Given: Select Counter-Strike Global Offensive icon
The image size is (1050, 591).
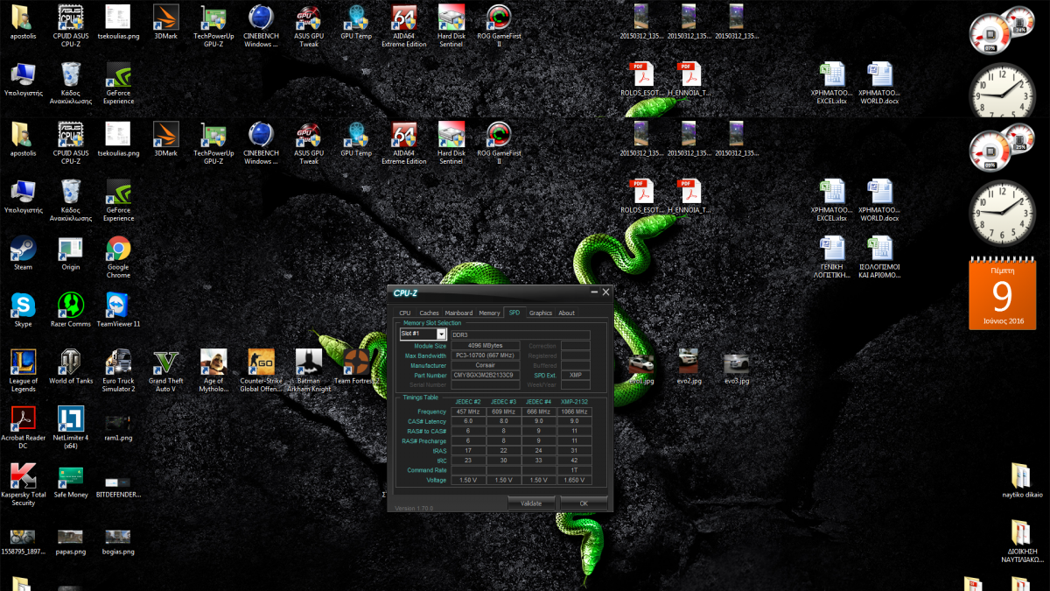Looking at the screenshot, I should click(x=262, y=370).
